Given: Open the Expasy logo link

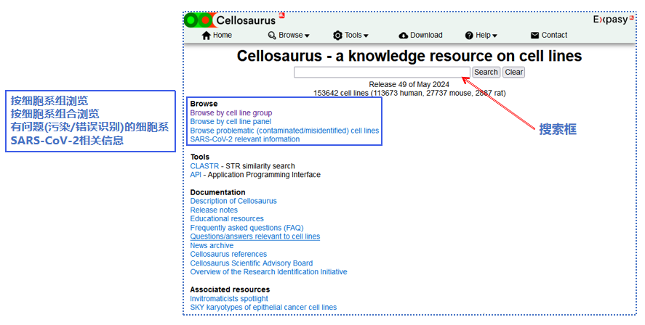Looking at the screenshot, I should click(x=609, y=20).
